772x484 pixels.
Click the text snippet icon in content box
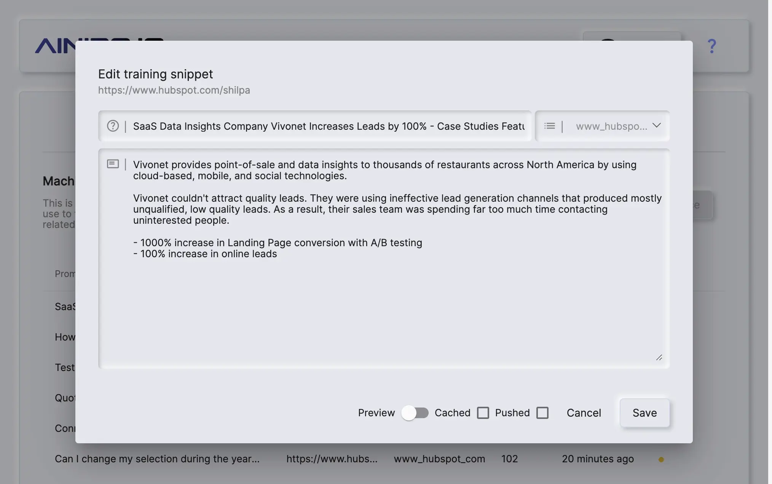(x=113, y=164)
